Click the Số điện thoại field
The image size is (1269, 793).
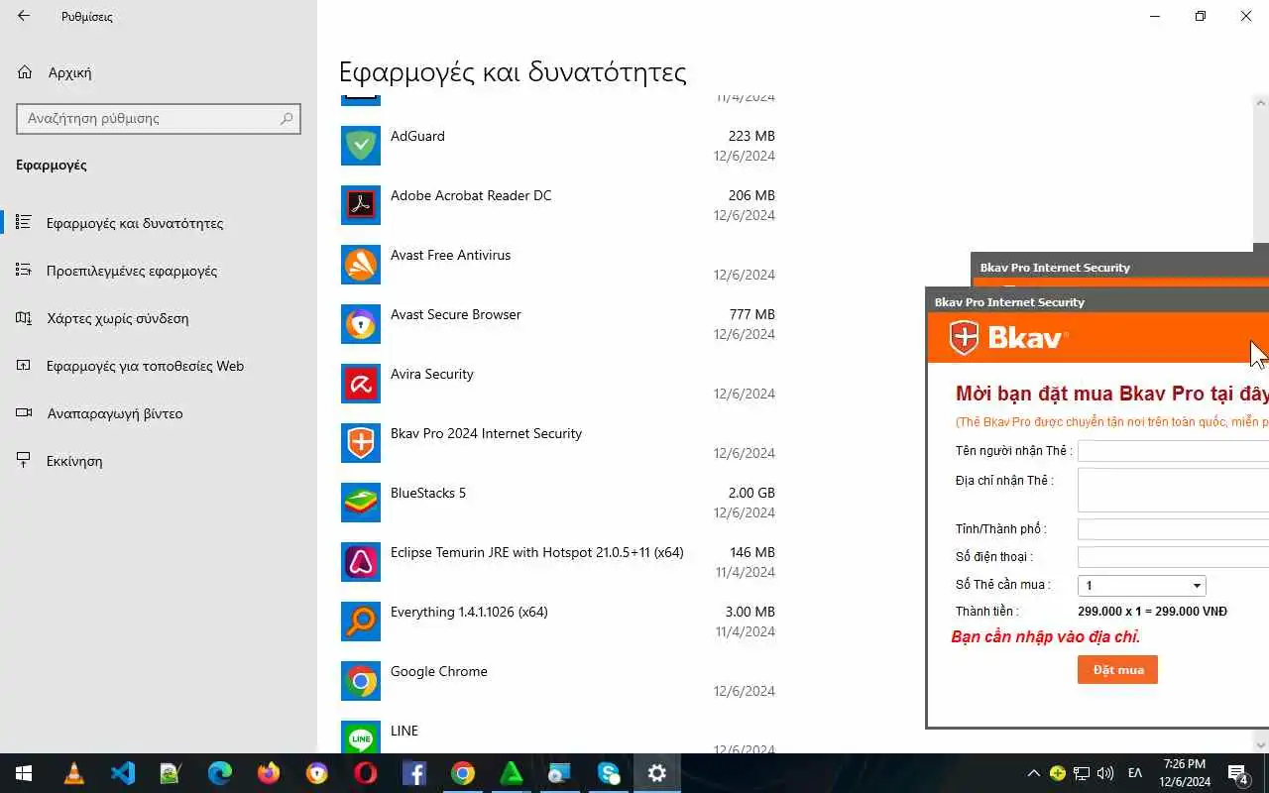point(1173,557)
